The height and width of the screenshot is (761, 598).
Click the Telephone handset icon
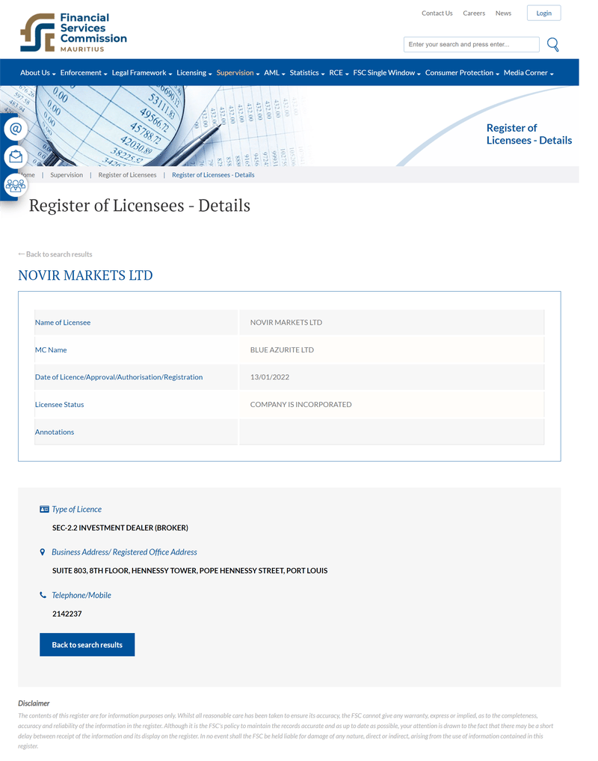pos(43,595)
